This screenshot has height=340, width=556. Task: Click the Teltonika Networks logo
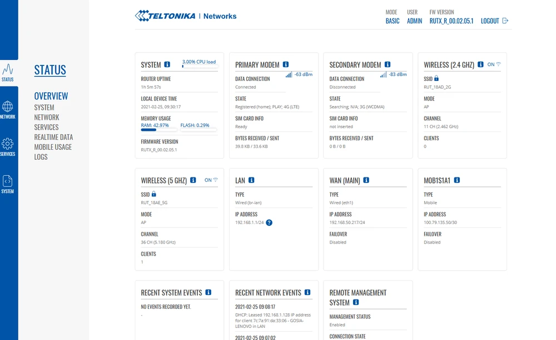coord(186,16)
